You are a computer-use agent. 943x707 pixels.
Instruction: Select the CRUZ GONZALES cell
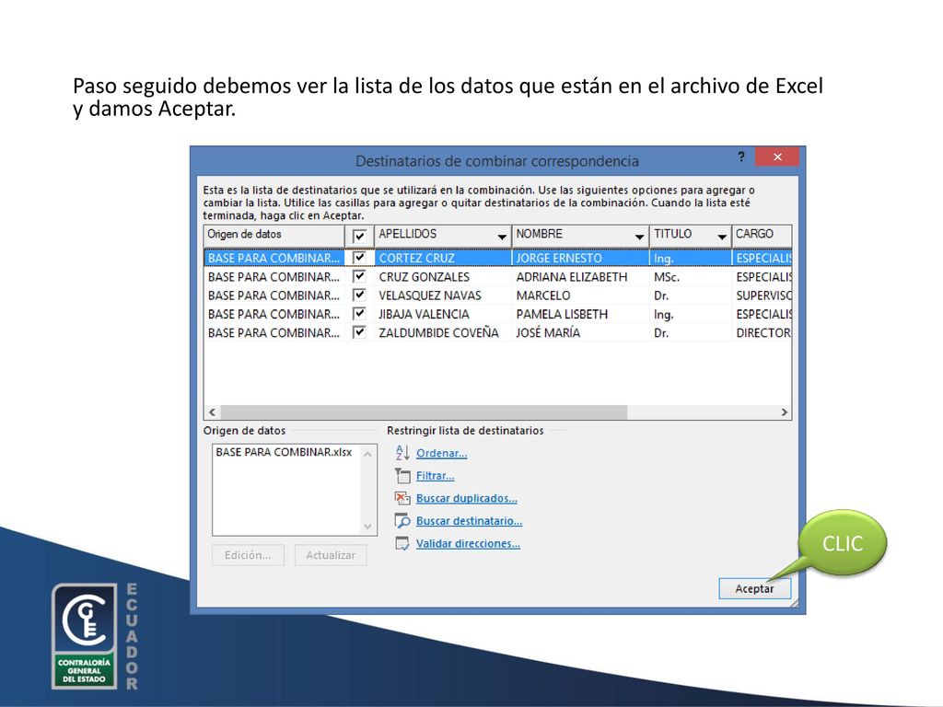[x=443, y=276]
